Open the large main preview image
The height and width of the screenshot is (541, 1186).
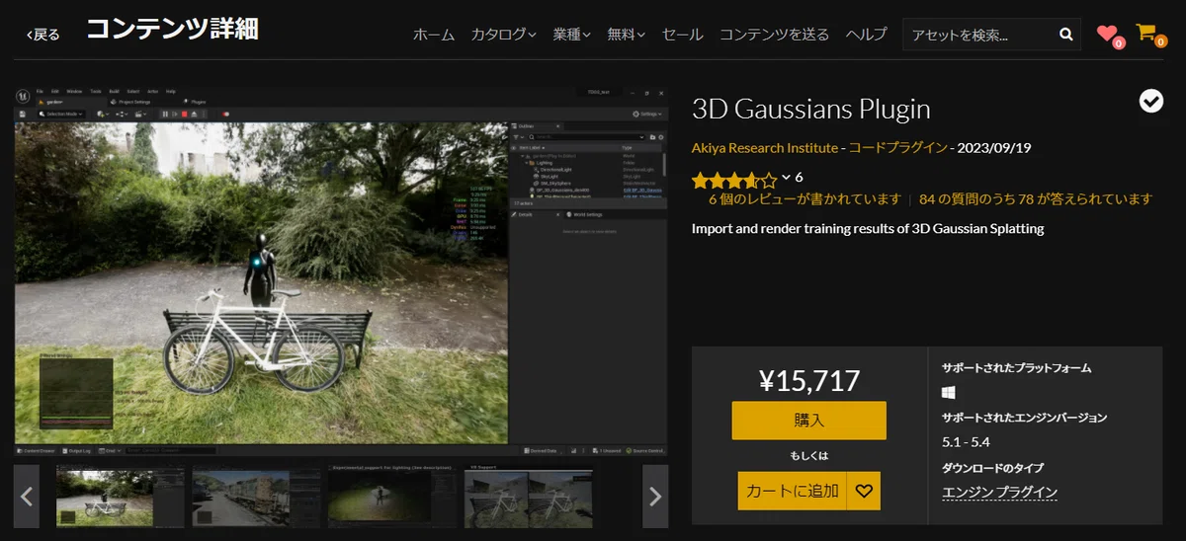(341, 271)
